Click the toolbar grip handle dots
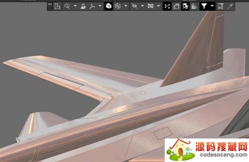 (x=50, y=4)
